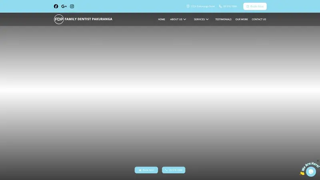Click the white Book Now button in header
The image size is (320, 180).
pos(255,6)
